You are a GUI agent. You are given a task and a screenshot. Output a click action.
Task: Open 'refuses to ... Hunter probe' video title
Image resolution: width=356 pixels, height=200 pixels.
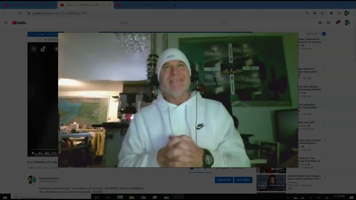[307, 70]
